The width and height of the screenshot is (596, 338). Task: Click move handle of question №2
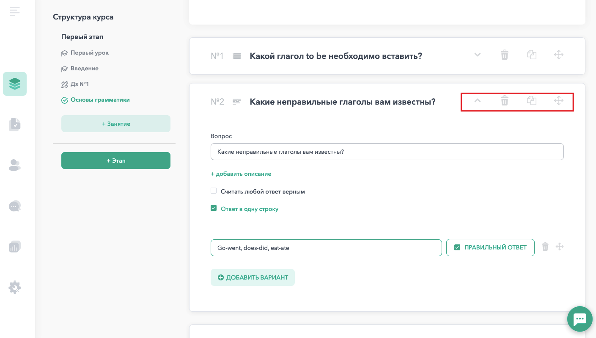pyautogui.click(x=559, y=100)
